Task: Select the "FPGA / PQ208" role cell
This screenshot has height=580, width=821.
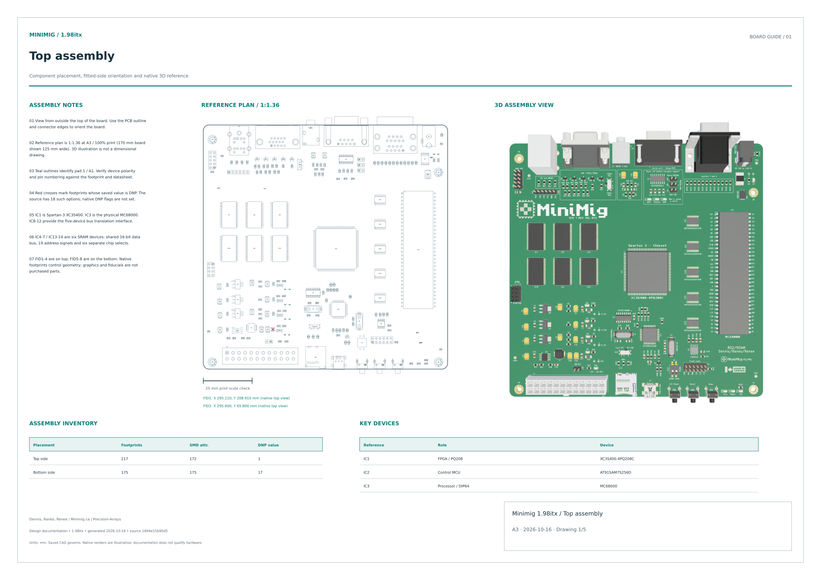Action: pos(450,459)
